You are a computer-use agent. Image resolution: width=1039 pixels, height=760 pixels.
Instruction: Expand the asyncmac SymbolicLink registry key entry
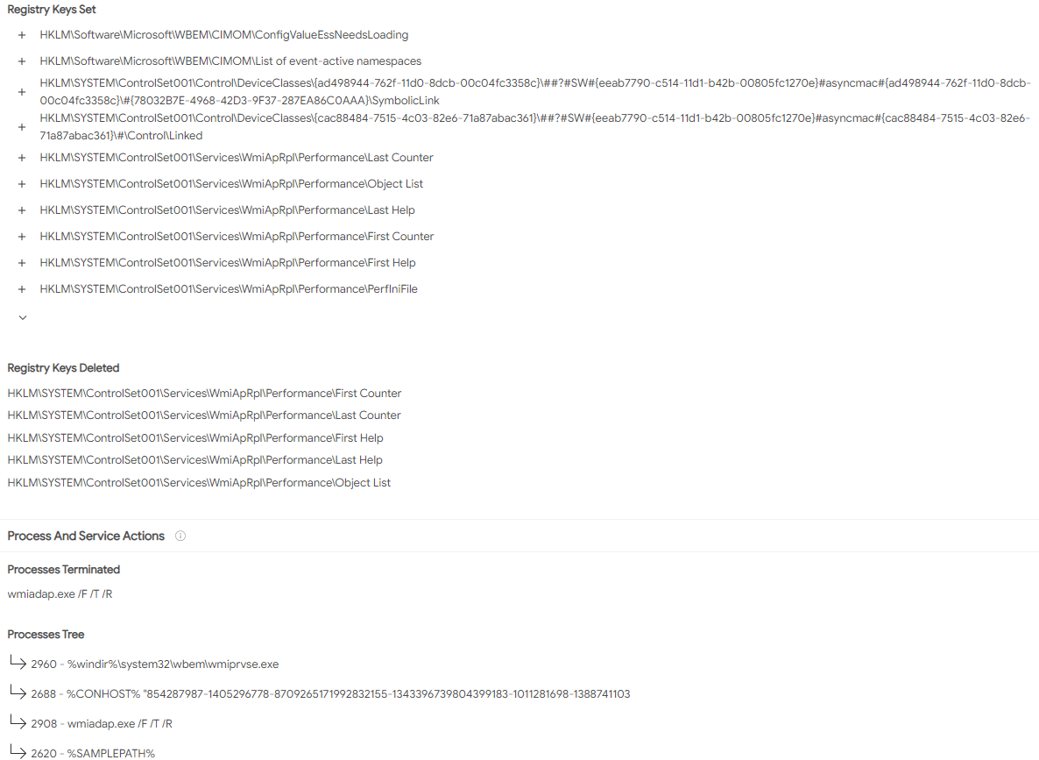point(22,92)
